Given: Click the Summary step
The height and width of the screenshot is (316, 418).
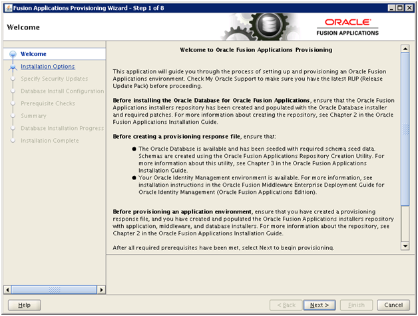Looking at the screenshot, I should click(33, 116).
